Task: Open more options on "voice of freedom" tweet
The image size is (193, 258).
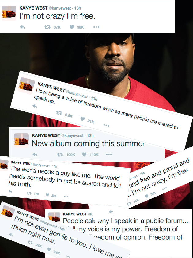Action: point(106,125)
